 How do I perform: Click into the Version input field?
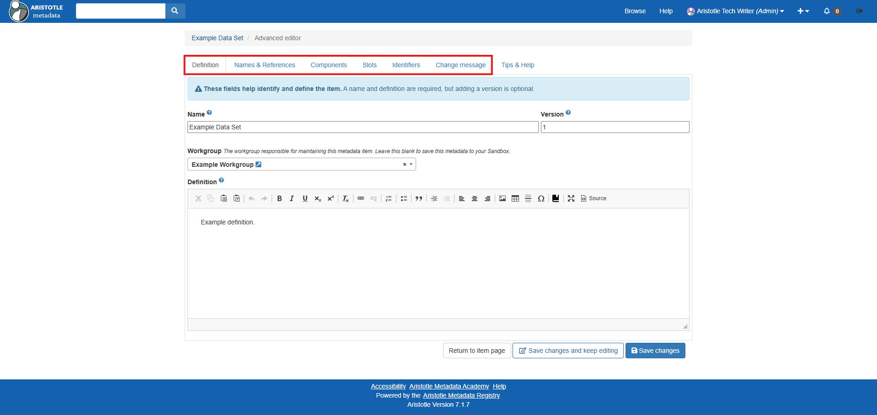[x=615, y=127]
